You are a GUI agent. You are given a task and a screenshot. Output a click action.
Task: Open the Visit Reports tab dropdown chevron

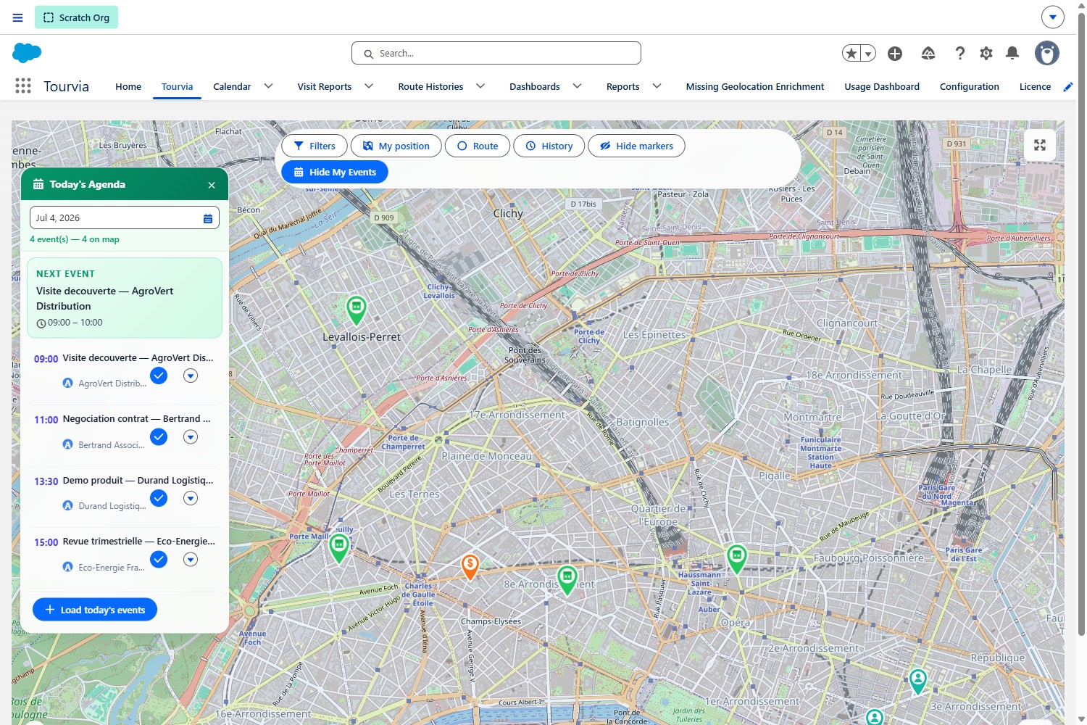pos(369,86)
